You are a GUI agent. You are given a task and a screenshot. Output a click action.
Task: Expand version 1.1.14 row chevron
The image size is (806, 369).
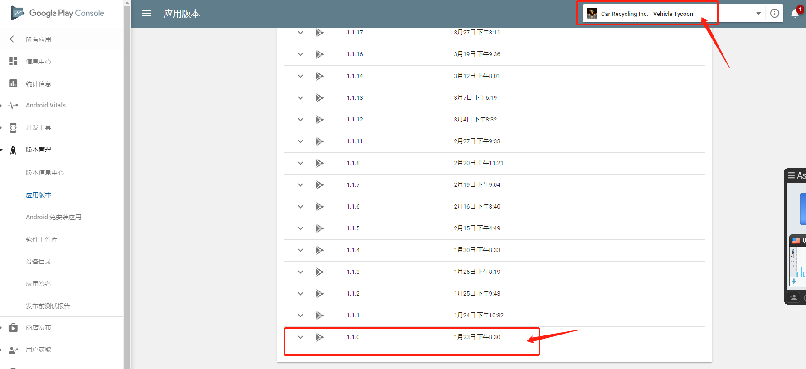(x=301, y=76)
